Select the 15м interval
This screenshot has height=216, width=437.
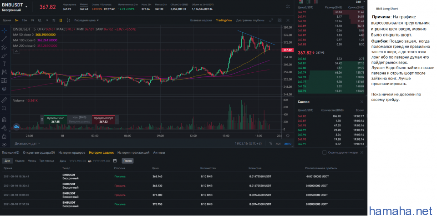25,20
